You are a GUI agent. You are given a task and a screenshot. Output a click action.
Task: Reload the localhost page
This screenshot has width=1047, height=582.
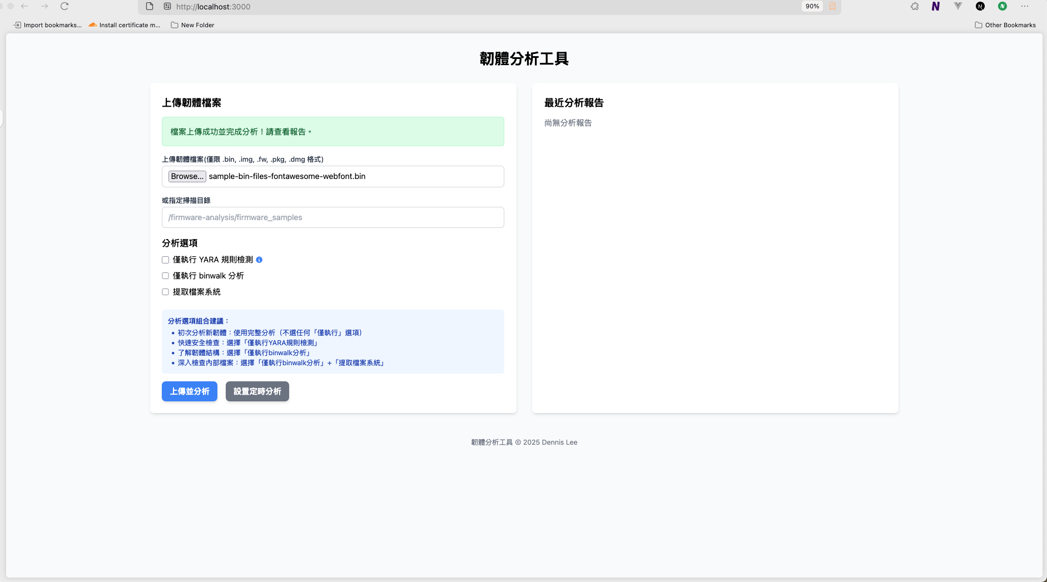(x=64, y=6)
